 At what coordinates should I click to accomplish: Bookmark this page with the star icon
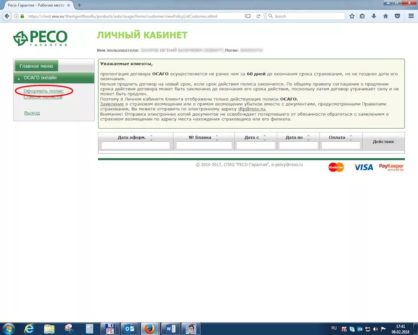[352, 16]
